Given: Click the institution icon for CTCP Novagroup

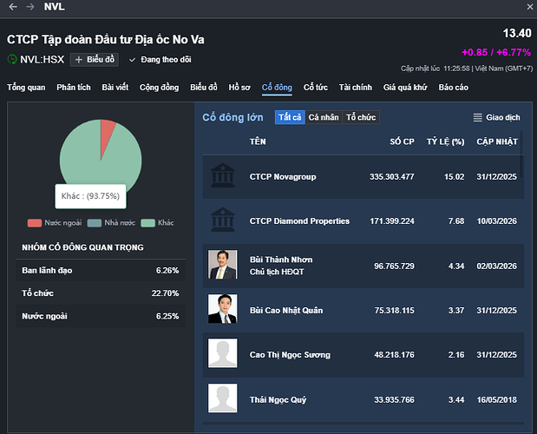Looking at the screenshot, I should pos(223,175).
